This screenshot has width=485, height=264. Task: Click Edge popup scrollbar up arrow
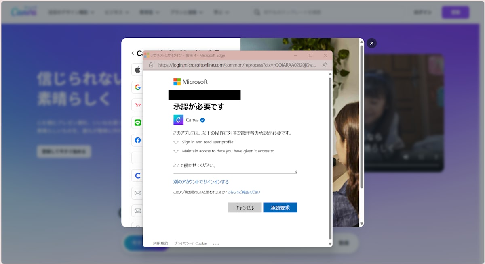point(330,74)
